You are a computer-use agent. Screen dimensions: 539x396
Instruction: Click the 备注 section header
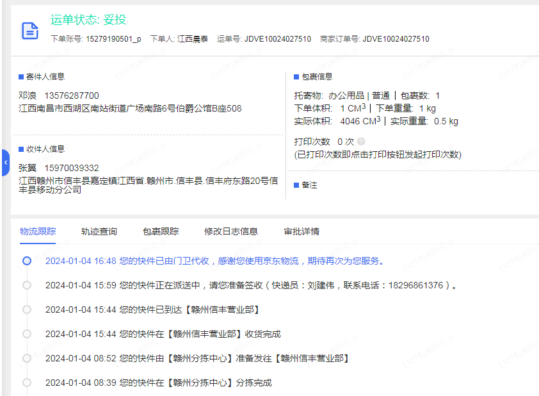[x=305, y=185]
